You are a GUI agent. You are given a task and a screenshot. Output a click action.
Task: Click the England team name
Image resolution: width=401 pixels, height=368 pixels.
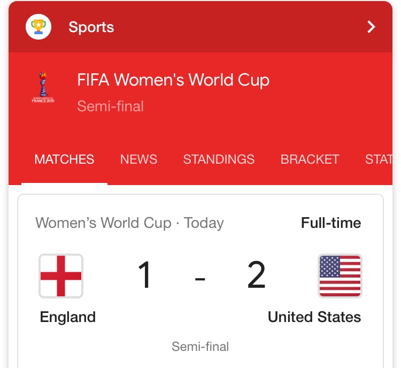point(68,317)
